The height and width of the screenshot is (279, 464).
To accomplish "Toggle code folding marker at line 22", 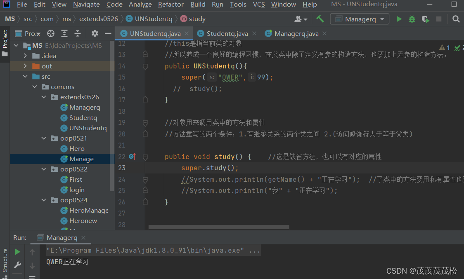I will coord(145,157).
